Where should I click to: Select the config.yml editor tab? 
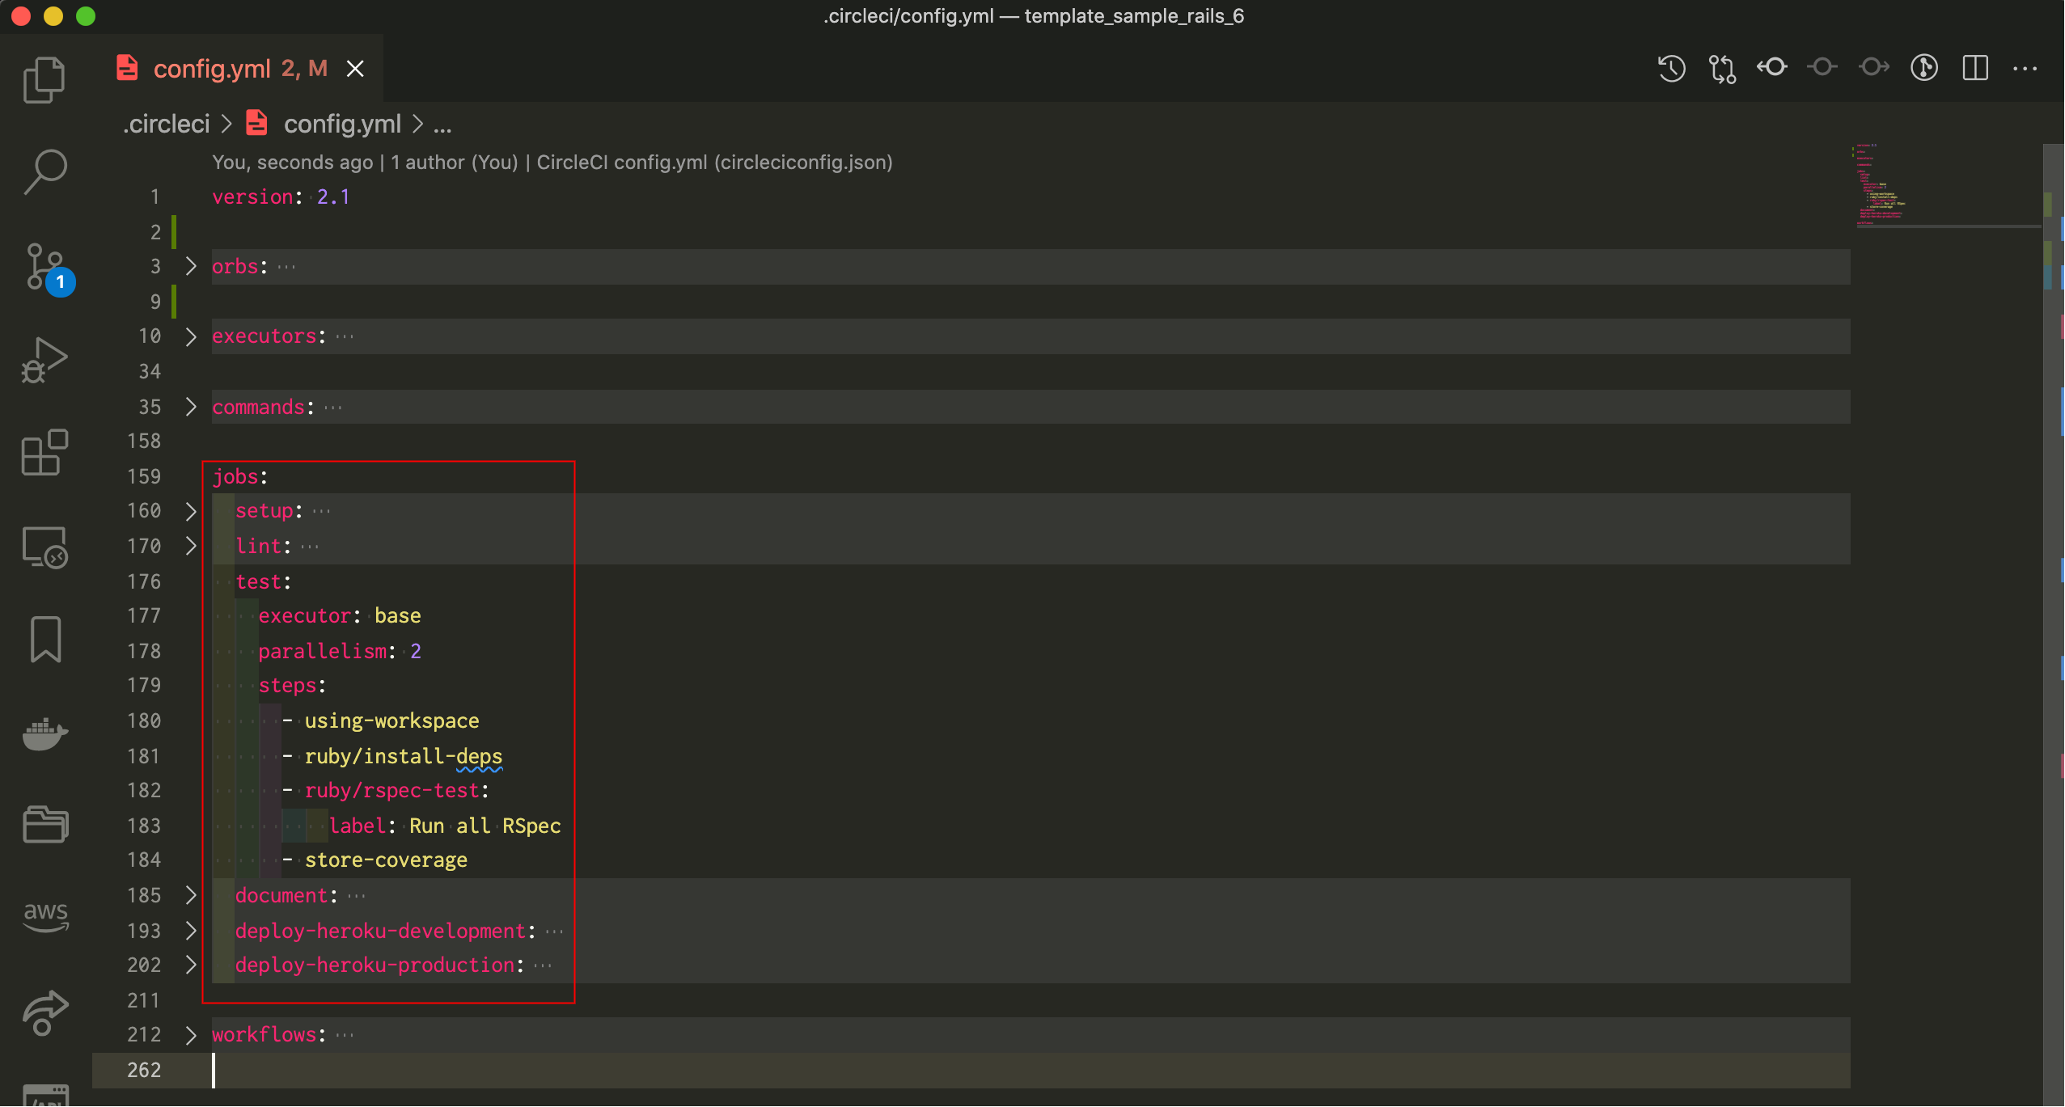pos(212,69)
